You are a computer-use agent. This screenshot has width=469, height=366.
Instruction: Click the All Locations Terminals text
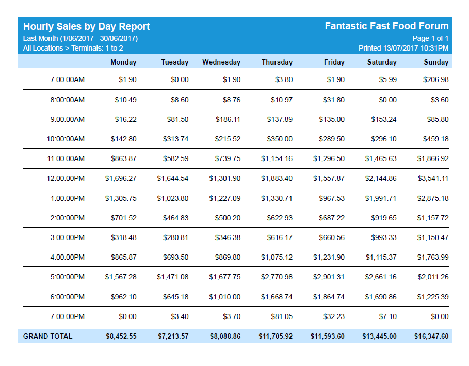coord(73,49)
